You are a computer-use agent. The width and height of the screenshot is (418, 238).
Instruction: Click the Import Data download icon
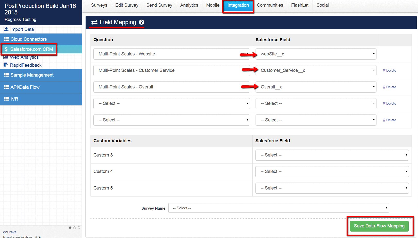click(x=6, y=29)
